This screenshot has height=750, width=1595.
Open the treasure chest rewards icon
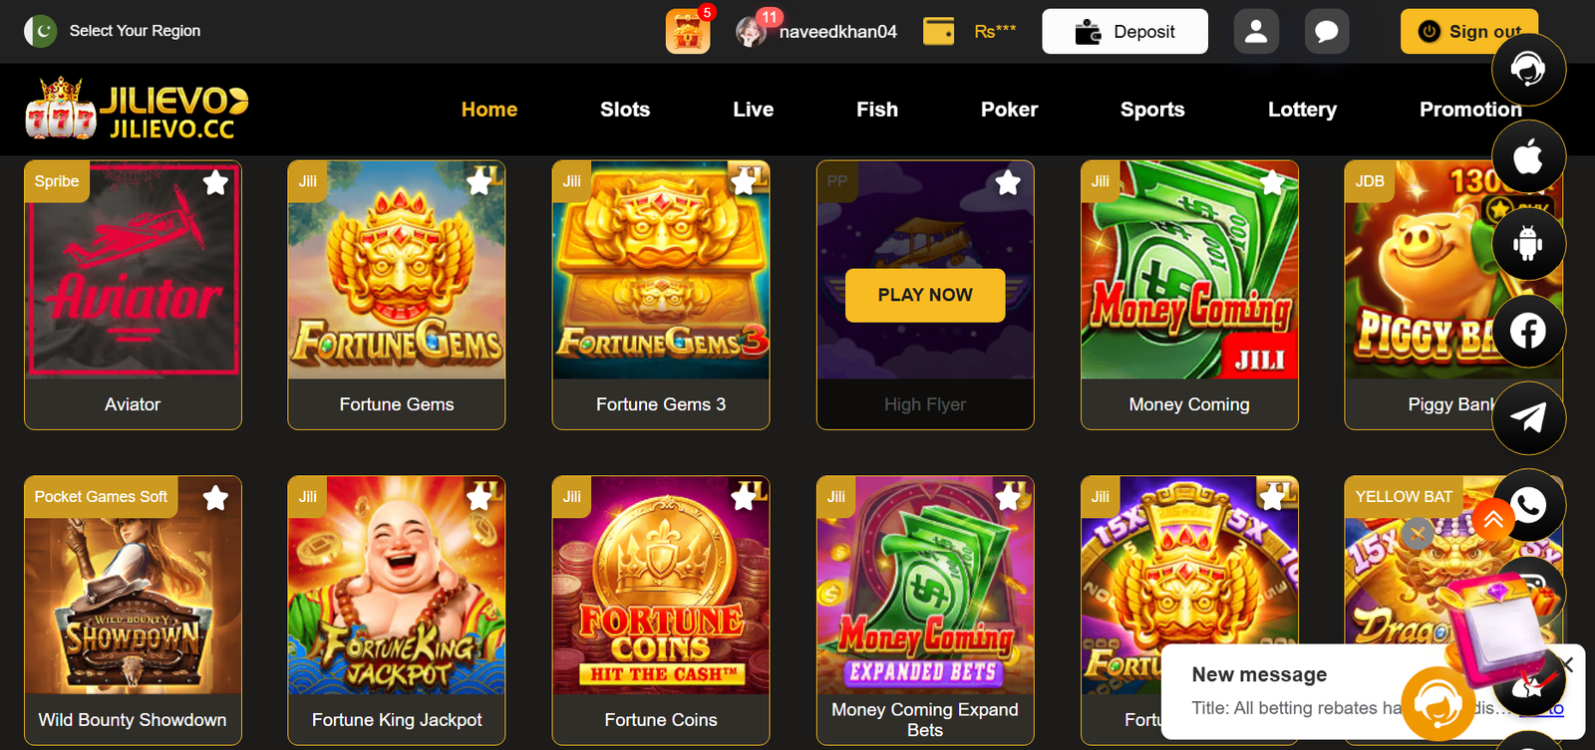[x=688, y=31]
